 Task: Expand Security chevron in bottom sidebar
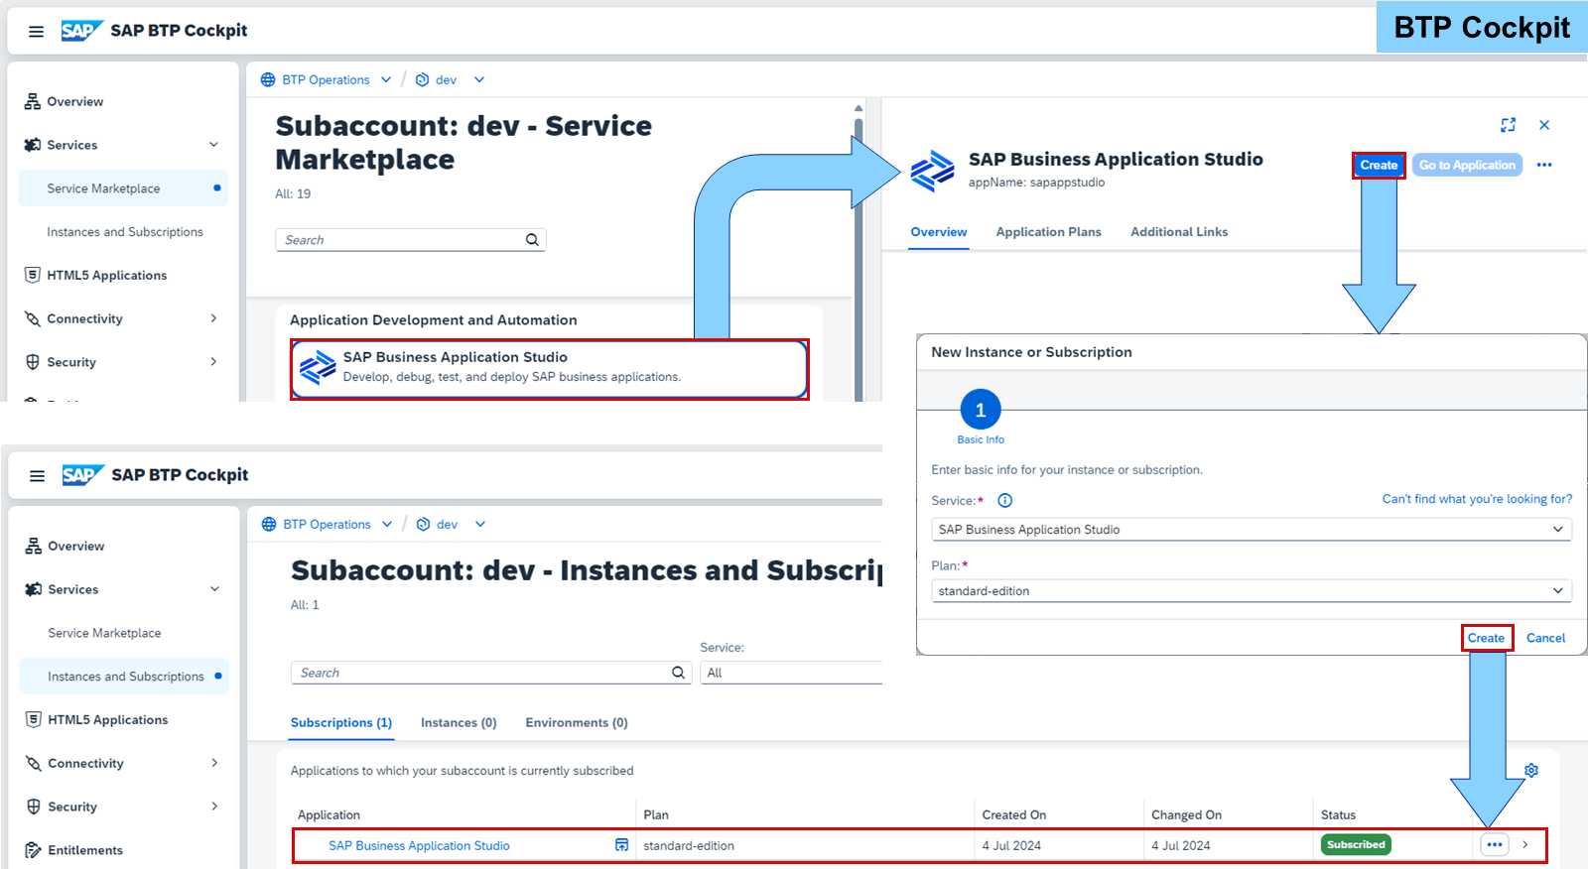click(214, 807)
